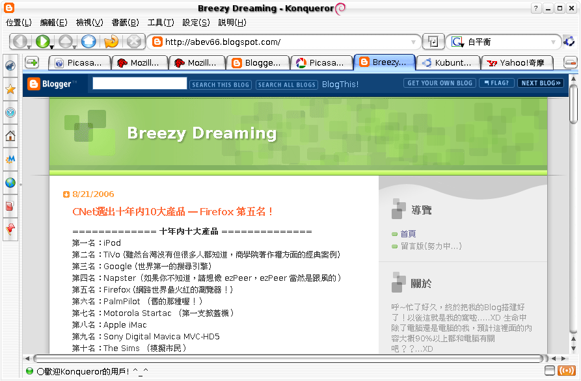Viewport: 581px width, 381px height.
Task: Go up one level with Up arrow
Action: (x=65, y=42)
